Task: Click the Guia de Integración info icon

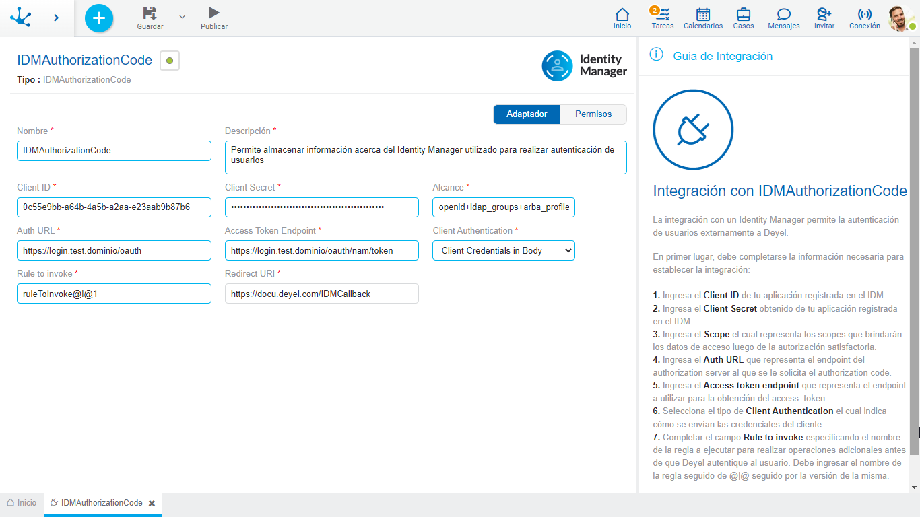Action: click(x=656, y=55)
